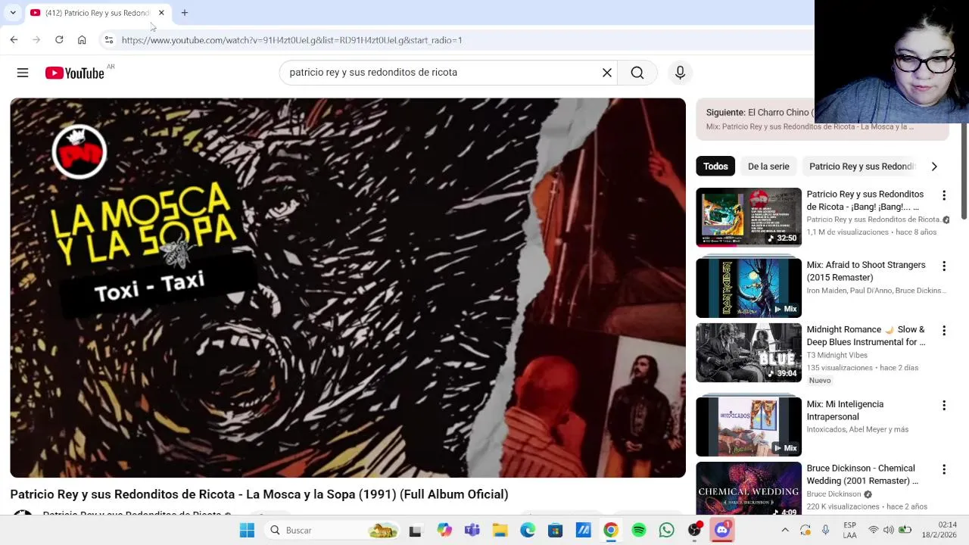Open Microsoft Edge from the taskbar
This screenshot has width=969, height=545.
(x=528, y=530)
